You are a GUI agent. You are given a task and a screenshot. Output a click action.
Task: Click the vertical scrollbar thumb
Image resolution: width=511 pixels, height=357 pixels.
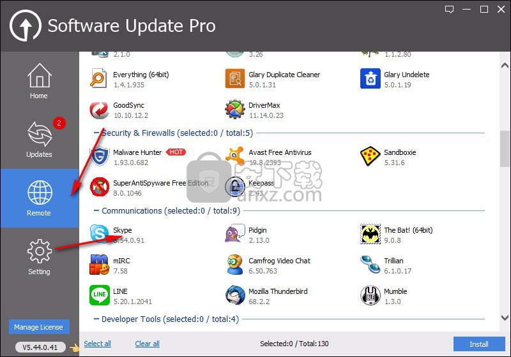tap(505, 149)
